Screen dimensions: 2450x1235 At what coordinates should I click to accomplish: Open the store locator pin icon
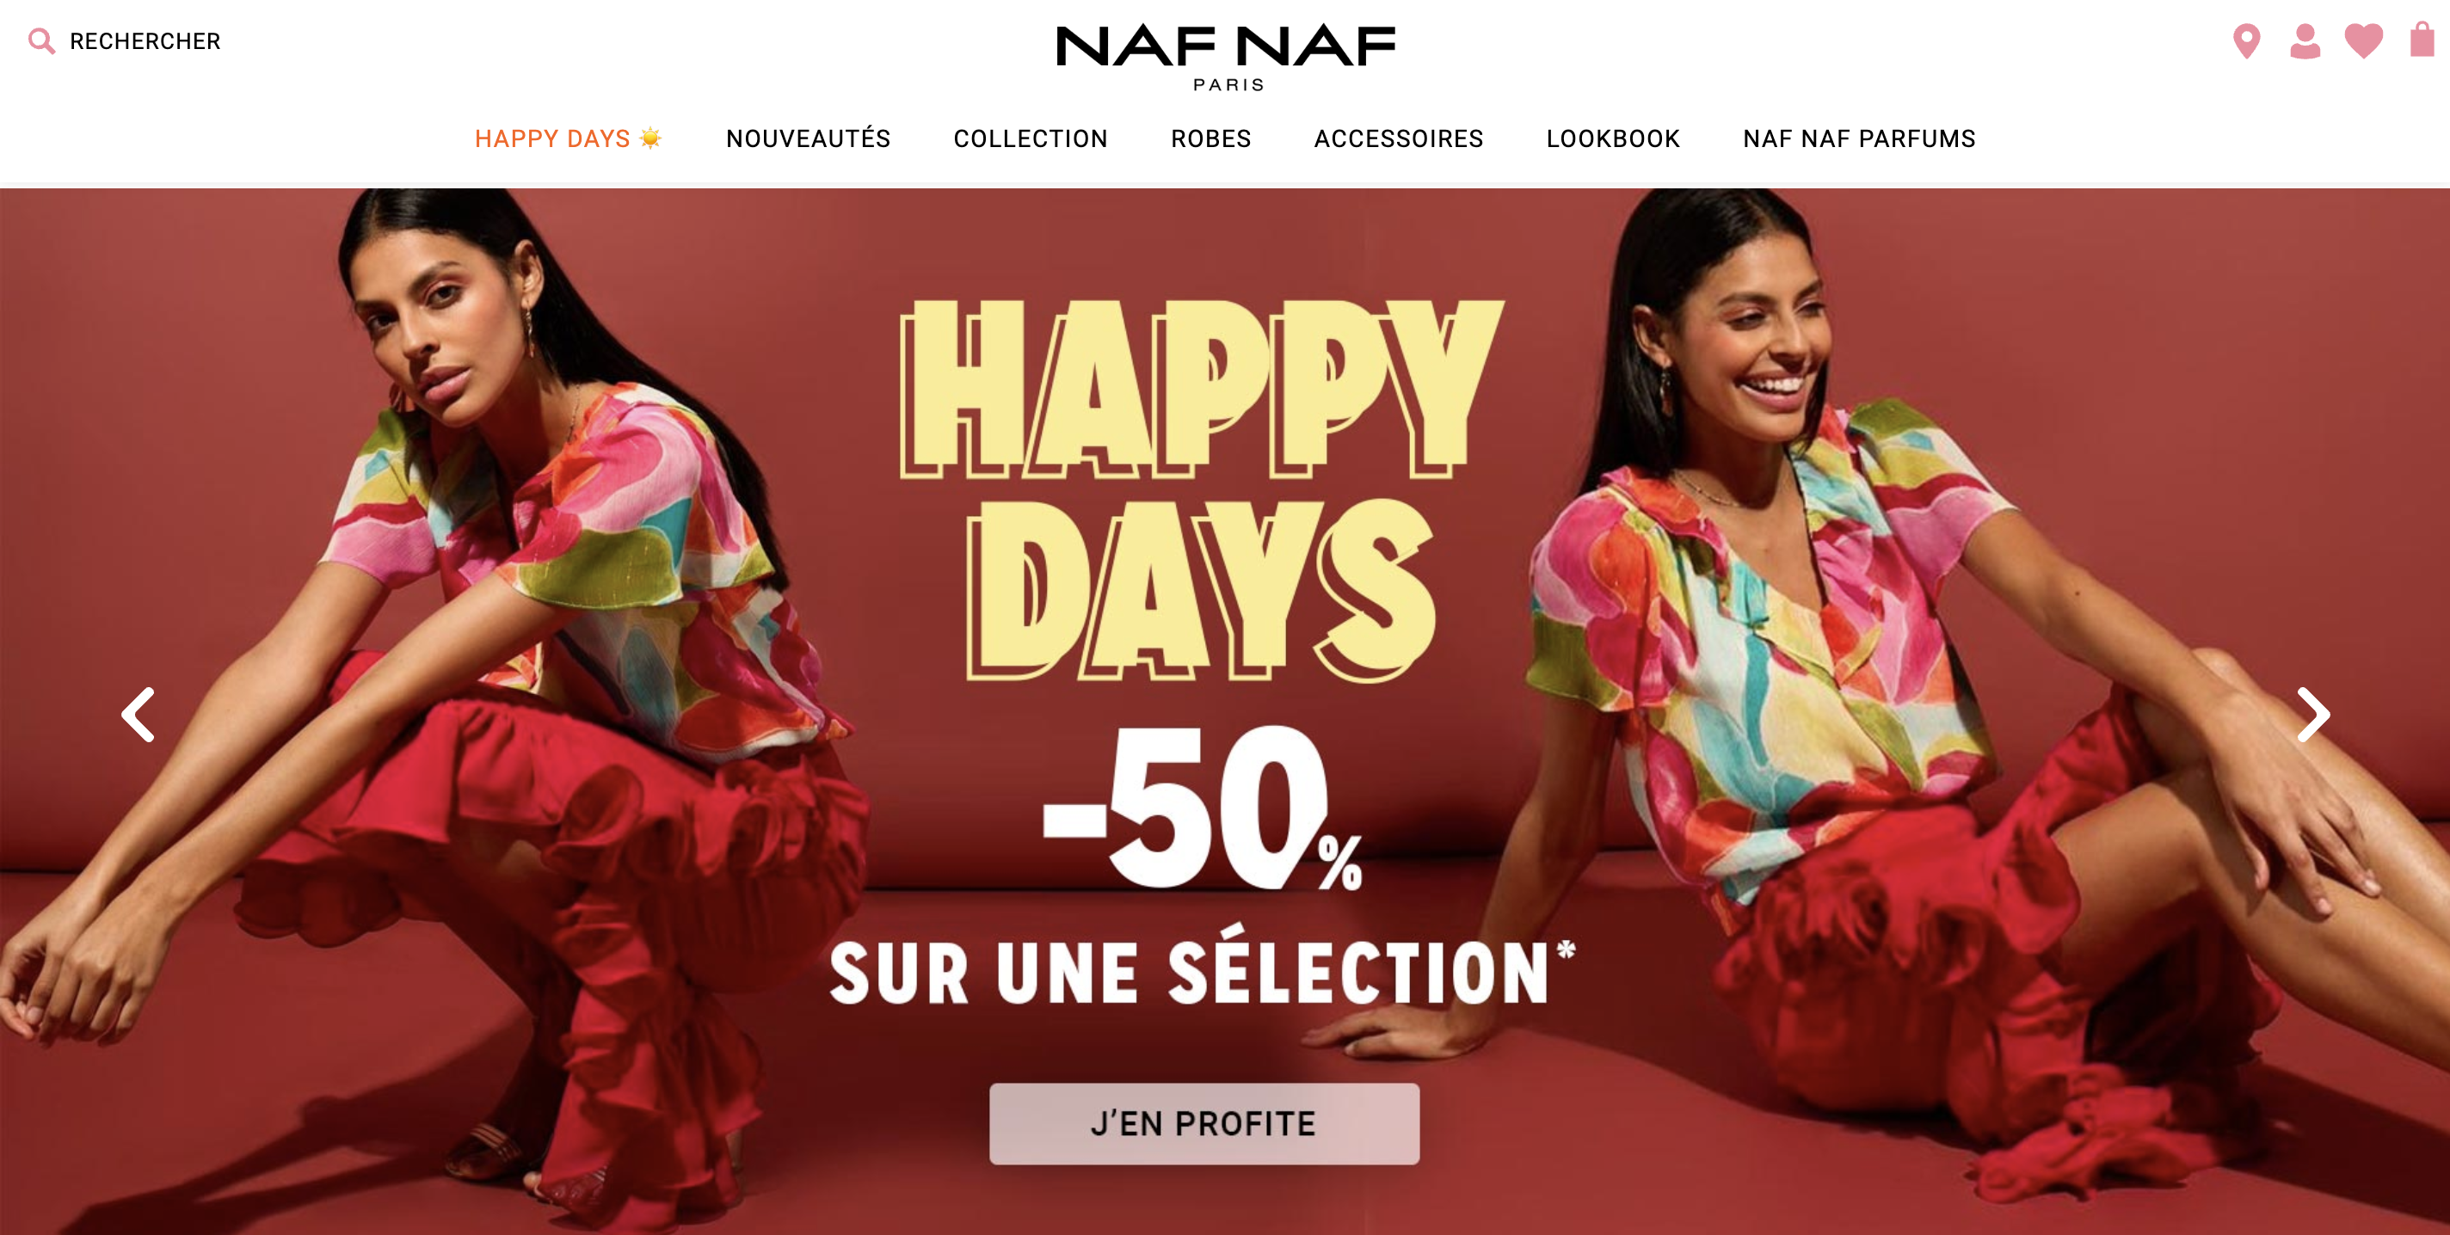click(x=2246, y=41)
